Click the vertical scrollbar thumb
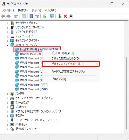129x140 pixels. click(x=126, y=93)
